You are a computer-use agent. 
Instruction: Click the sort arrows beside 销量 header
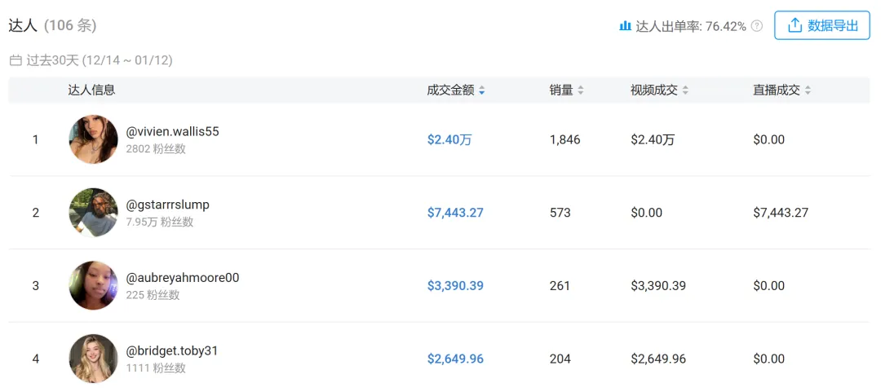581,90
